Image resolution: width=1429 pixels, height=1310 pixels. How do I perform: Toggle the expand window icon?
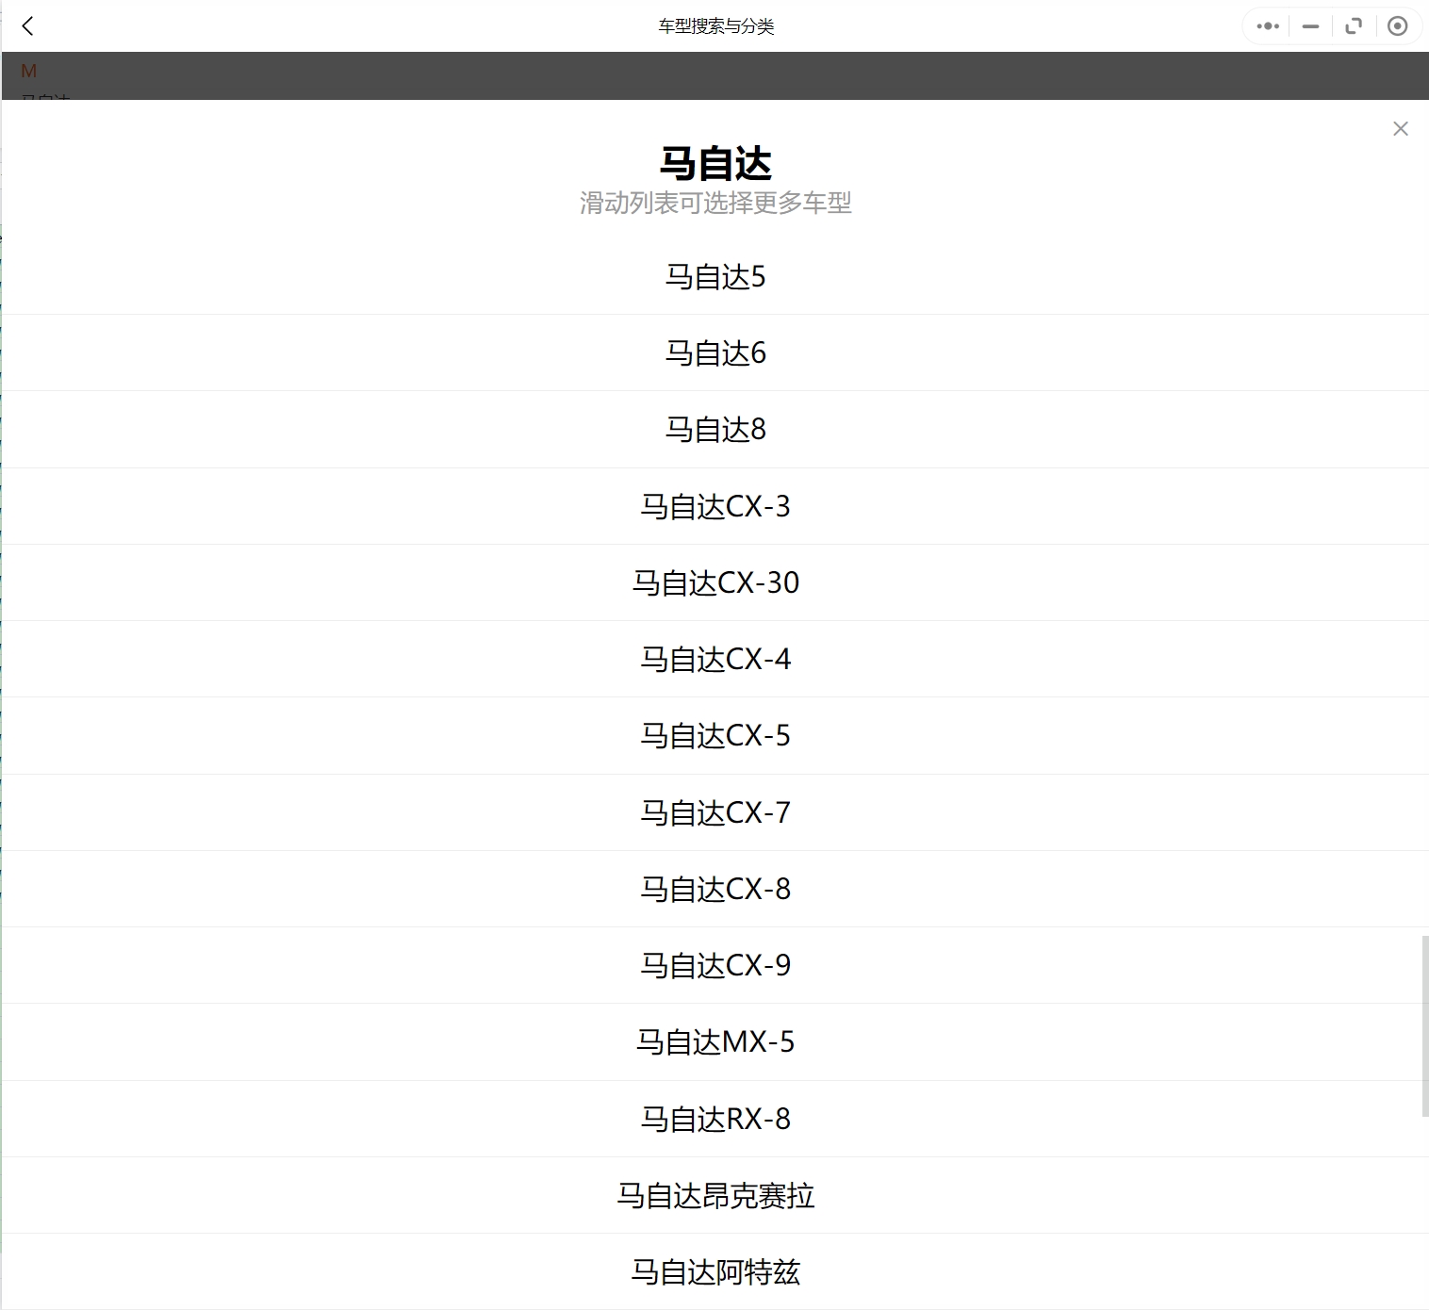click(x=1354, y=26)
